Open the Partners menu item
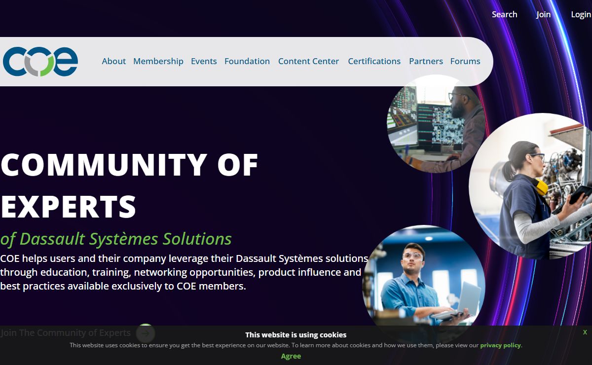This screenshot has width=592, height=365. pyautogui.click(x=426, y=61)
